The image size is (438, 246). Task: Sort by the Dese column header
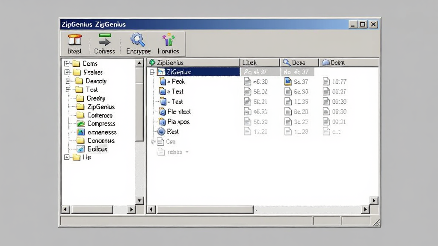299,62
